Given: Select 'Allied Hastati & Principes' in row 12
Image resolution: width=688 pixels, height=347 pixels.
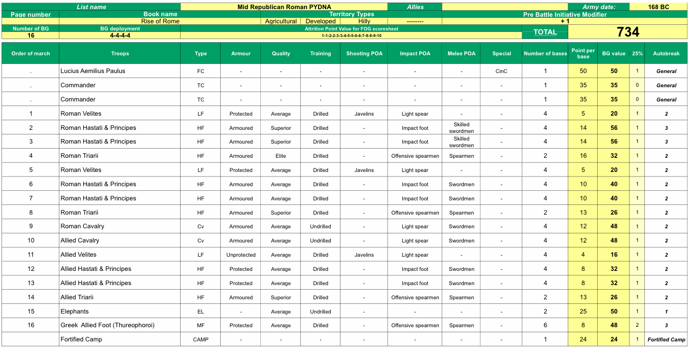Looking at the screenshot, I should tap(120, 269).
